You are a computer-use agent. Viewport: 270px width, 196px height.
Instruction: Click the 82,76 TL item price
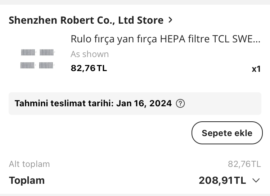coord(89,68)
